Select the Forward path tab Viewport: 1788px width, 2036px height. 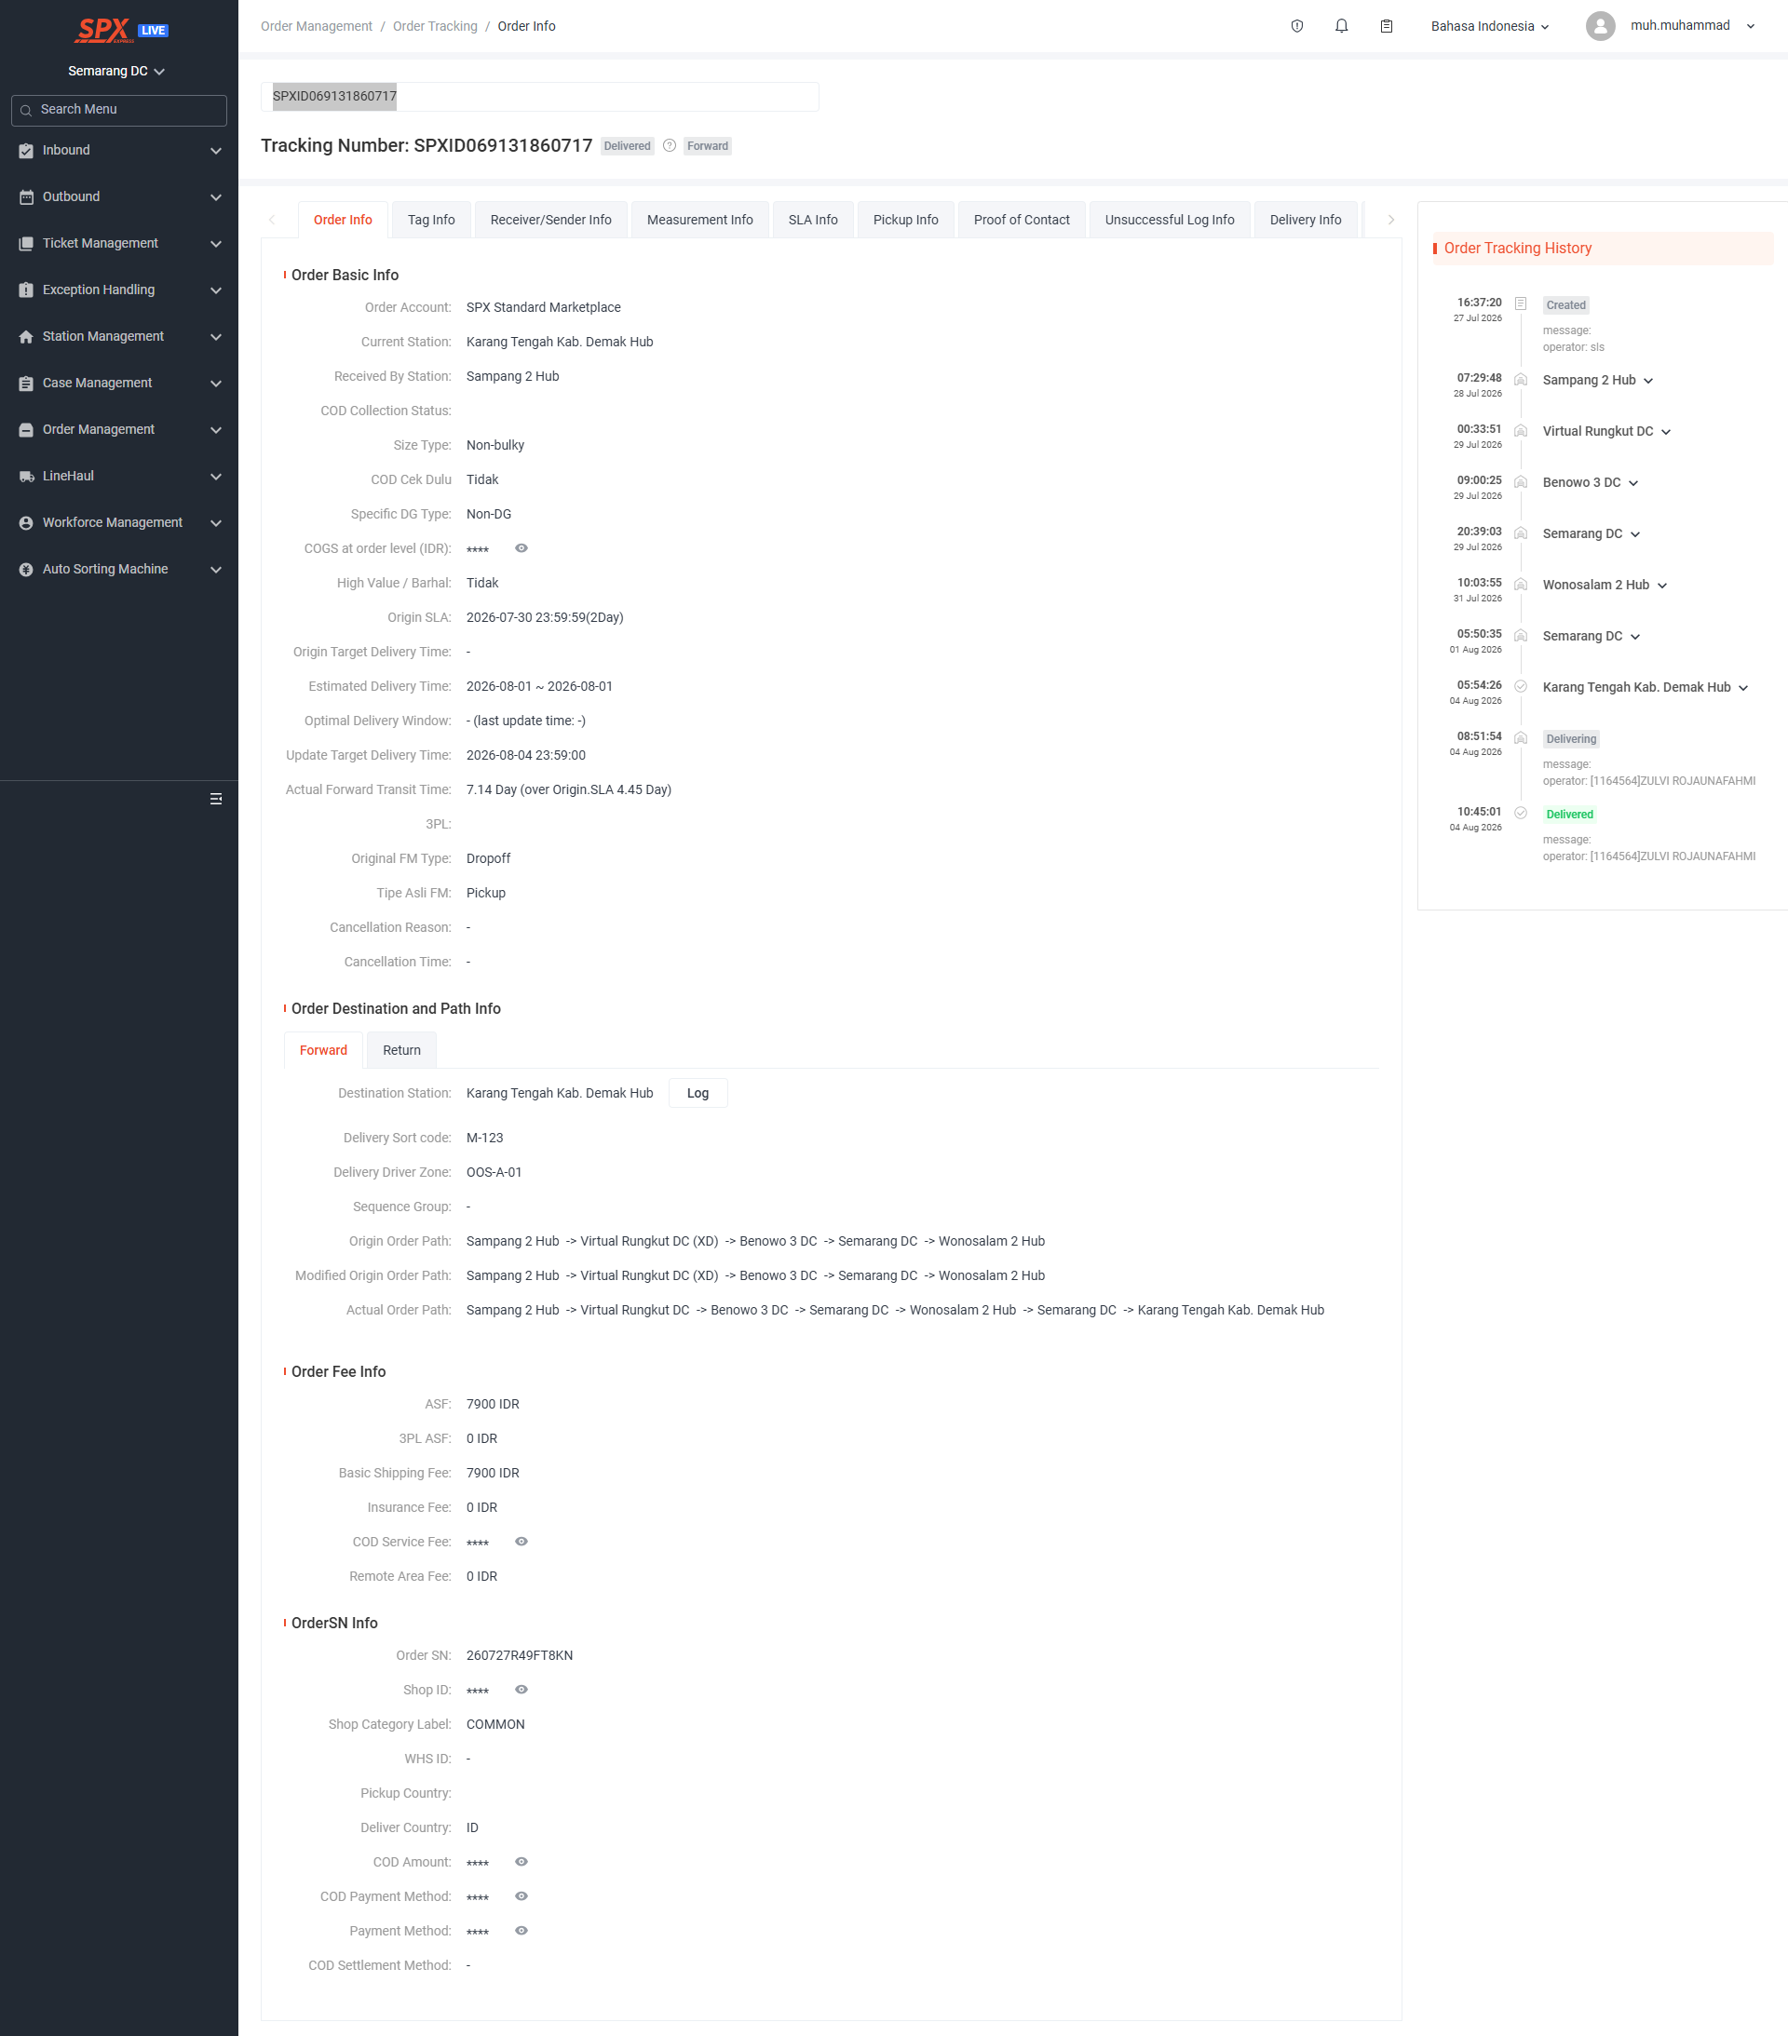(324, 1051)
